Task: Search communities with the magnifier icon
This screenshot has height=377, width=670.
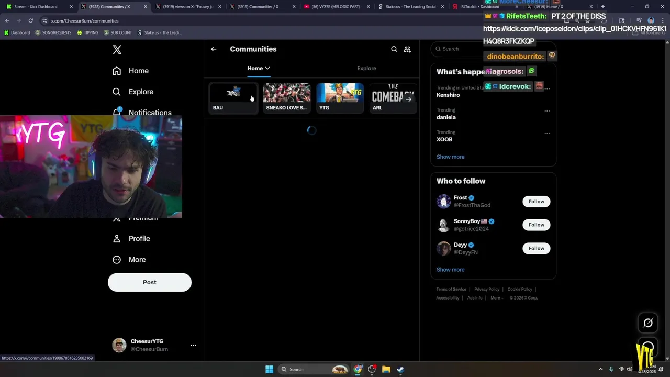Action: point(394,49)
